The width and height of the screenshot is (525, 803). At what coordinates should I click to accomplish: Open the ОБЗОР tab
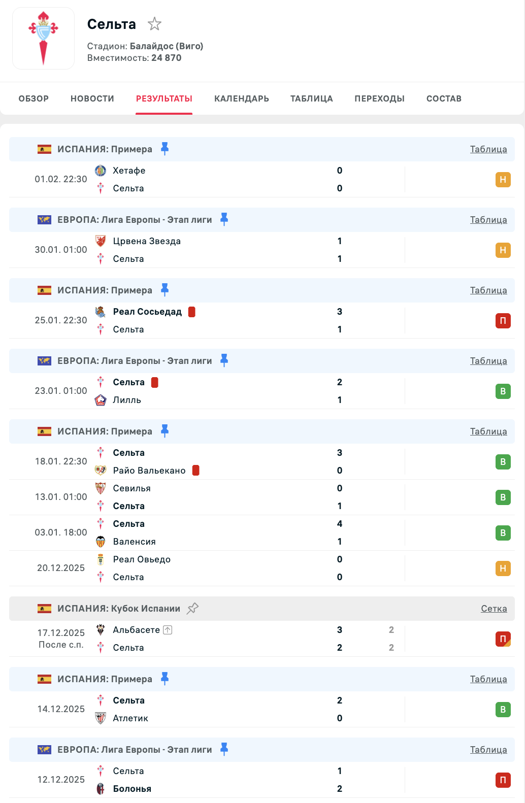coord(34,98)
